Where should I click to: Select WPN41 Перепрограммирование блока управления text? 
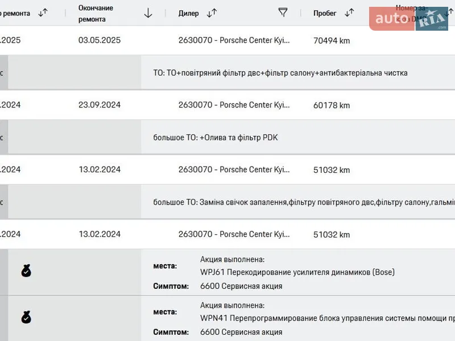pos(328,318)
